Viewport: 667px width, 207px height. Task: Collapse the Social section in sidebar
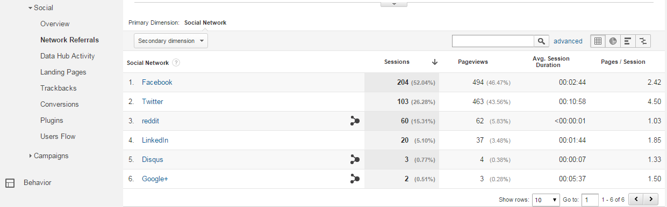[40, 8]
